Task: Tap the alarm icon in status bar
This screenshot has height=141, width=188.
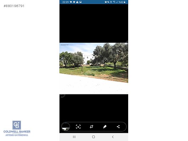Action: [x=106, y=2]
